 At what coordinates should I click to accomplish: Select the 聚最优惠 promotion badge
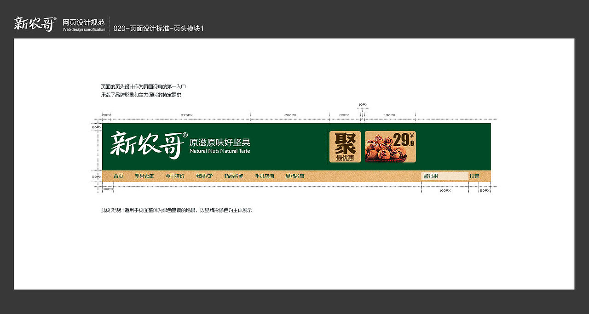click(344, 145)
